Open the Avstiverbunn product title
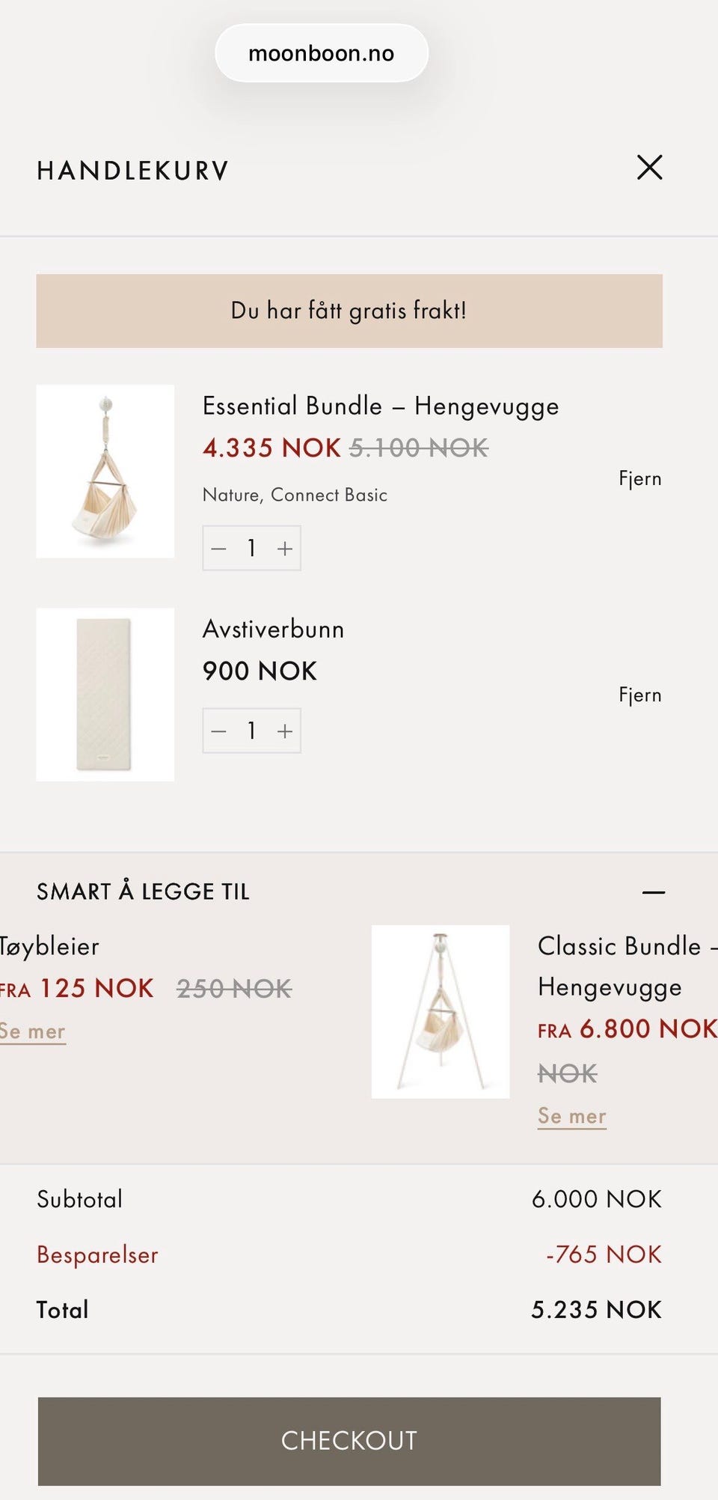Image resolution: width=718 pixels, height=1500 pixels. 274,629
